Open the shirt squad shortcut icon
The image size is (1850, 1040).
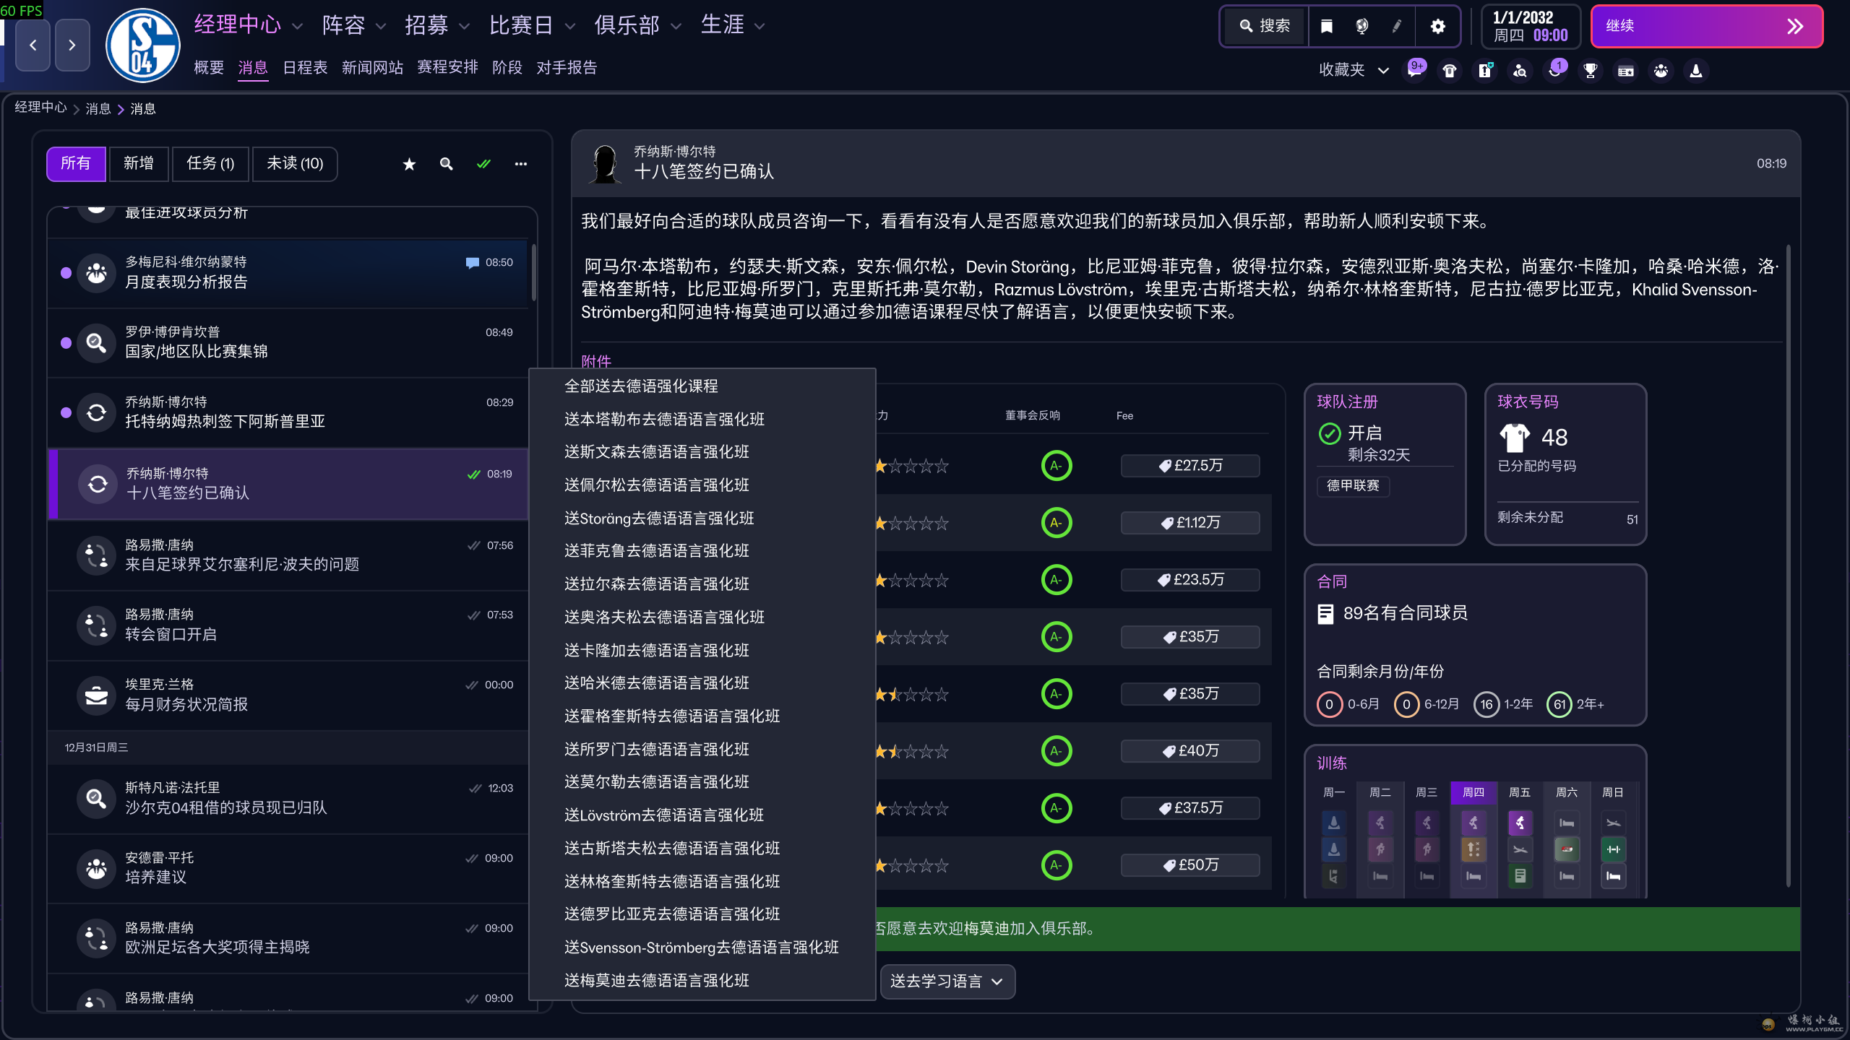pos(1450,71)
